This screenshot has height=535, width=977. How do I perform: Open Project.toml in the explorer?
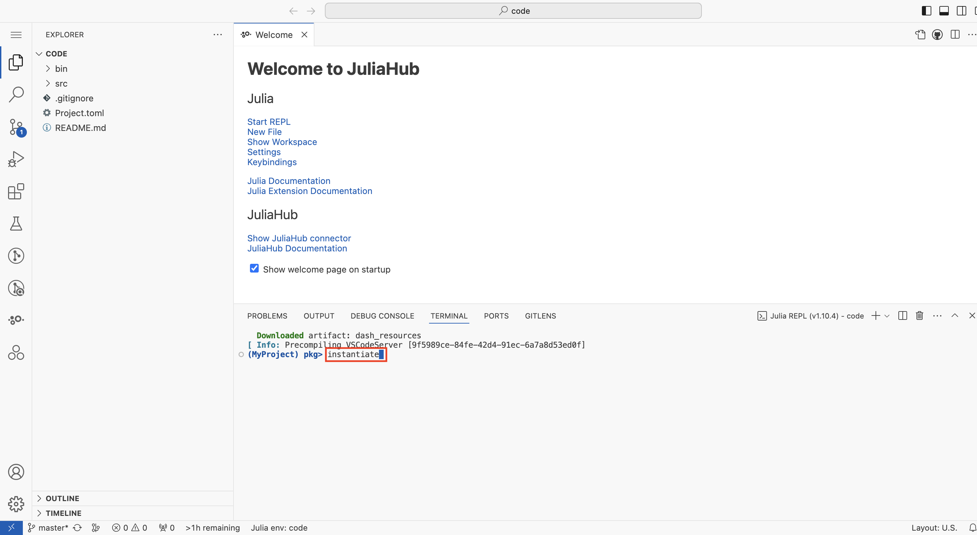(x=79, y=113)
